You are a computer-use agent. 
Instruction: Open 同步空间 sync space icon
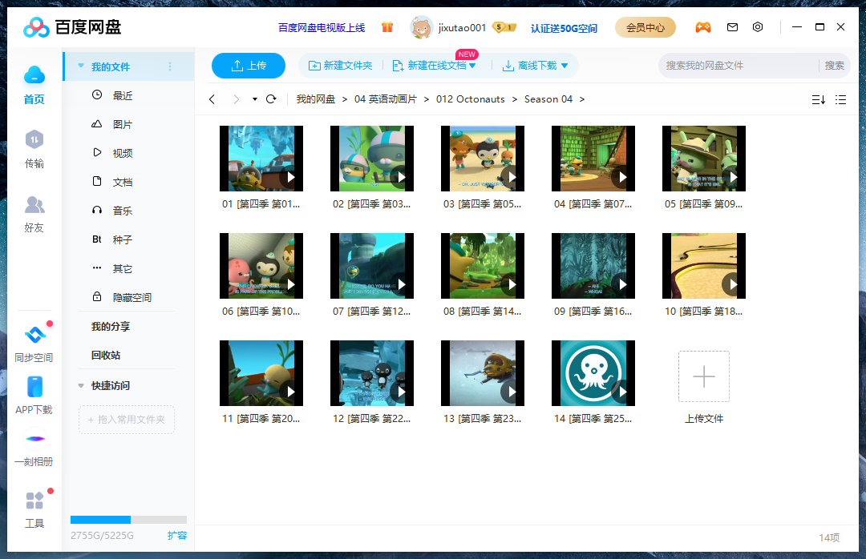tap(34, 335)
